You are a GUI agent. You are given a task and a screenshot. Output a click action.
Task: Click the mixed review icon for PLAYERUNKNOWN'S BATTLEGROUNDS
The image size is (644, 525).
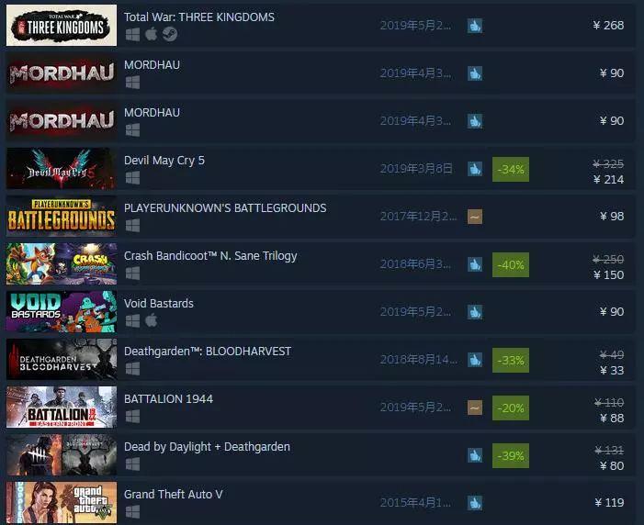pyautogui.click(x=475, y=217)
